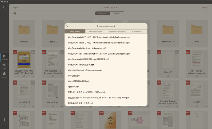Click the new folder icon under Import

point(15,13)
